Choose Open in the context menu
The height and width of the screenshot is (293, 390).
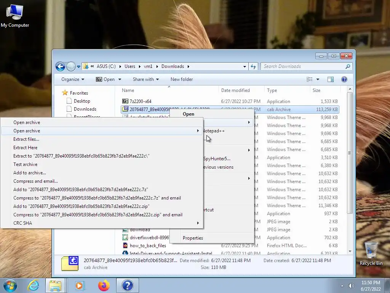[188, 114]
